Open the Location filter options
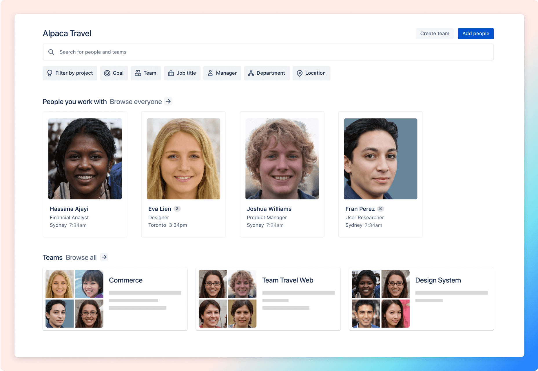This screenshot has width=538, height=371. point(311,73)
